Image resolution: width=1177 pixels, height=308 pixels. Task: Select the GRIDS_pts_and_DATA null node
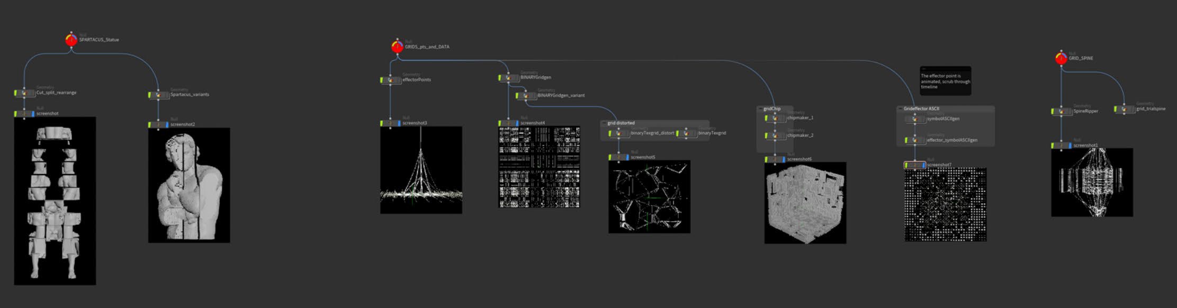tap(397, 47)
